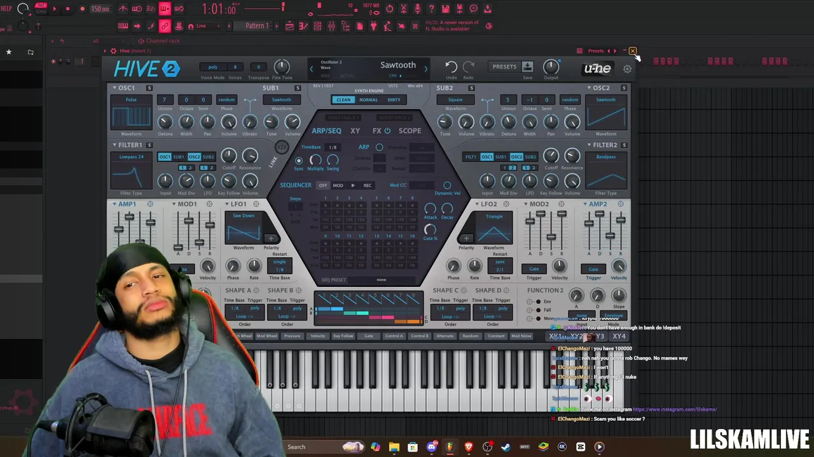Switch to the SCOPE tab
The width and height of the screenshot is (814, 457).
(x=410, y=131)
